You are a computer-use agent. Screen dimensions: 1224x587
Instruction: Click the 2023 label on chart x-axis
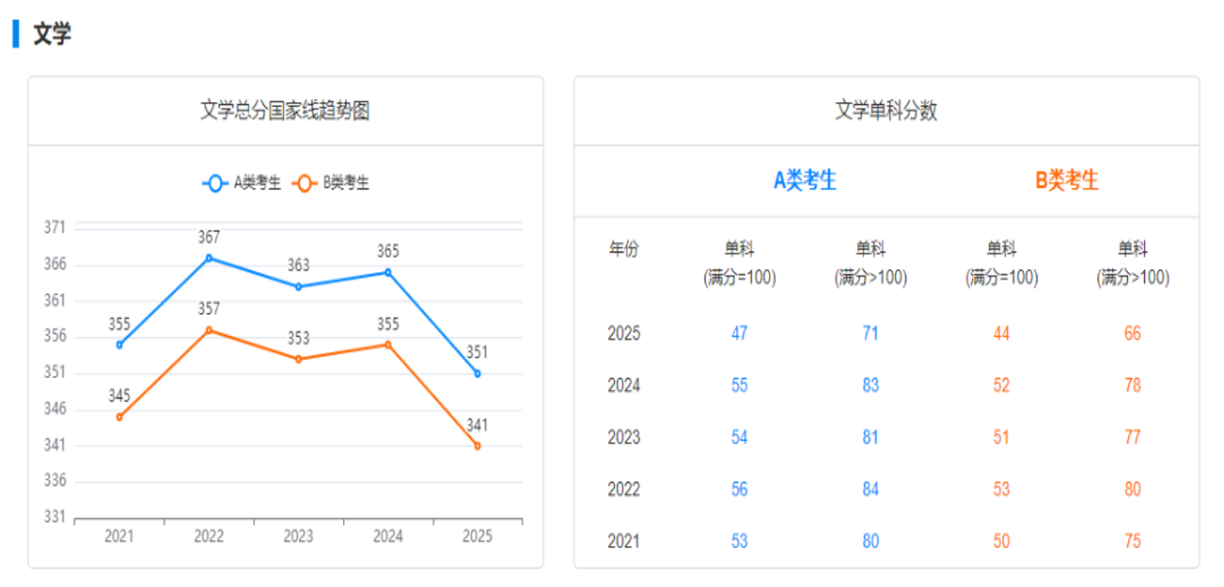[x=298, y=536]
